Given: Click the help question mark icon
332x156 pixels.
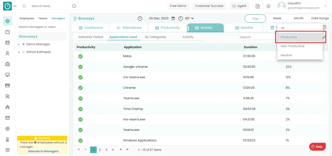Looking at the screenshot, I should 324,27.
